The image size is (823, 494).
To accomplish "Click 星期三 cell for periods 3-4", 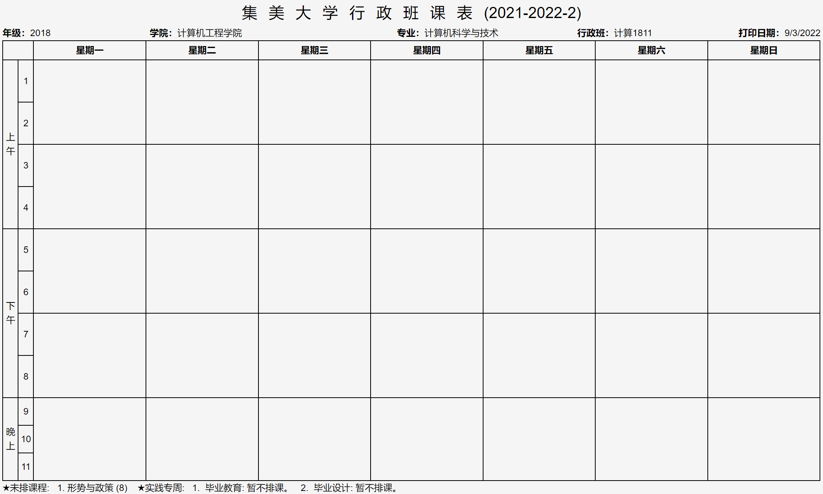I will pyautogui.click(x=315, y=187).
